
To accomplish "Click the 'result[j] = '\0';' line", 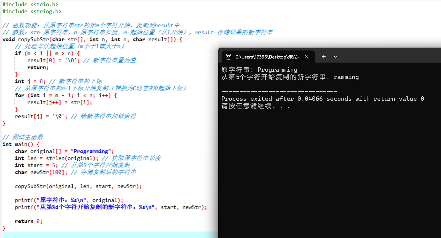I will (41, 116).
